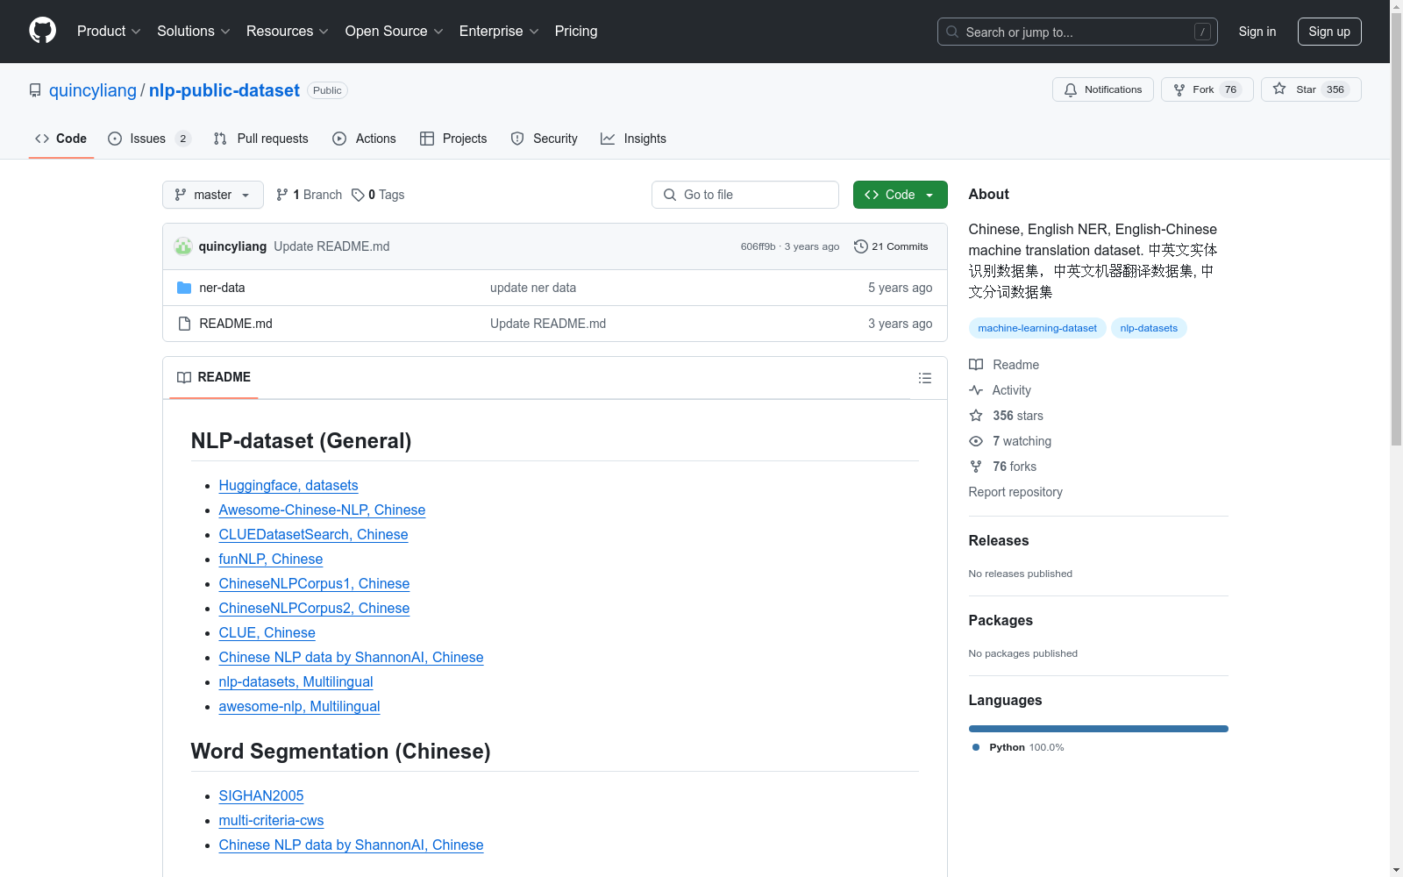Open the green Code dropdown
The image size is (1403, 877).
coord(900,195)
